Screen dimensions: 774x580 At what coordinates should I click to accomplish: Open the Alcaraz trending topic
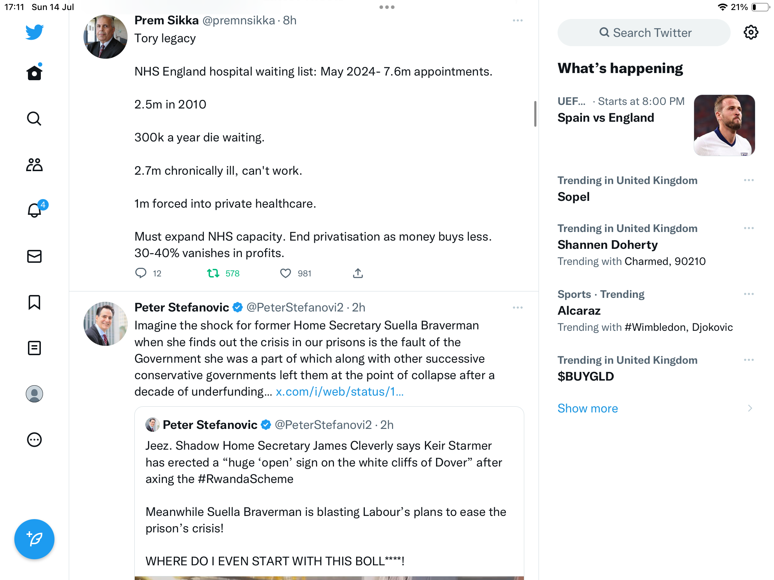(x=579, y=311)
